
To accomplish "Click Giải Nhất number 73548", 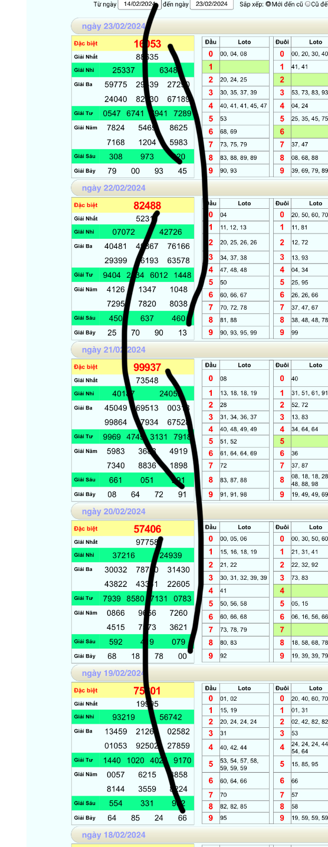I will 147,380.
